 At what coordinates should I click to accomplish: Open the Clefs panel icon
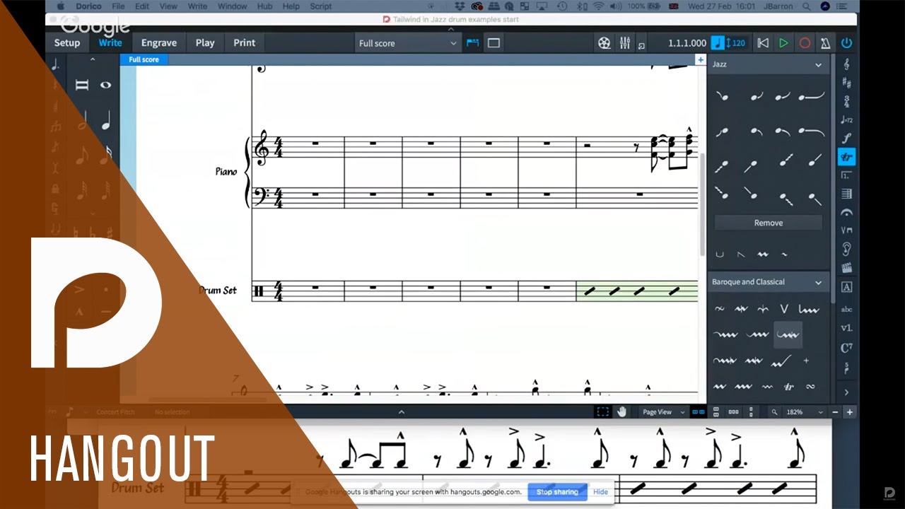point(846,64)
